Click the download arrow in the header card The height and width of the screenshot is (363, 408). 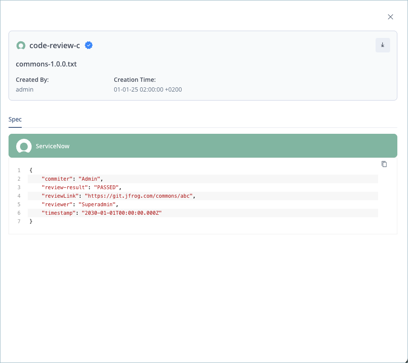[x=382, y=45]
